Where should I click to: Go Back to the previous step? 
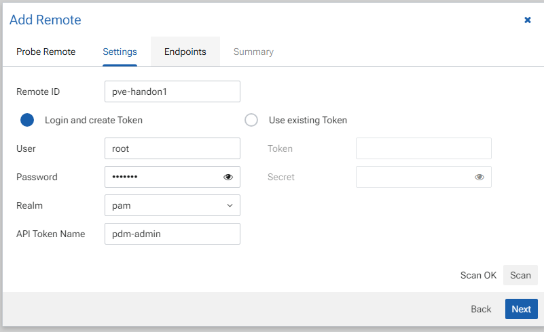[481, 309]
